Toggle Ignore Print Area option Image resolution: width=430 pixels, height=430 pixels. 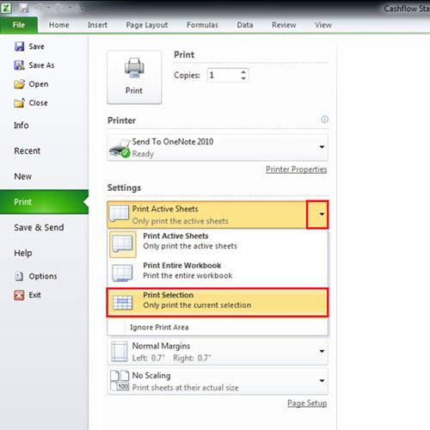click(218, 327)
